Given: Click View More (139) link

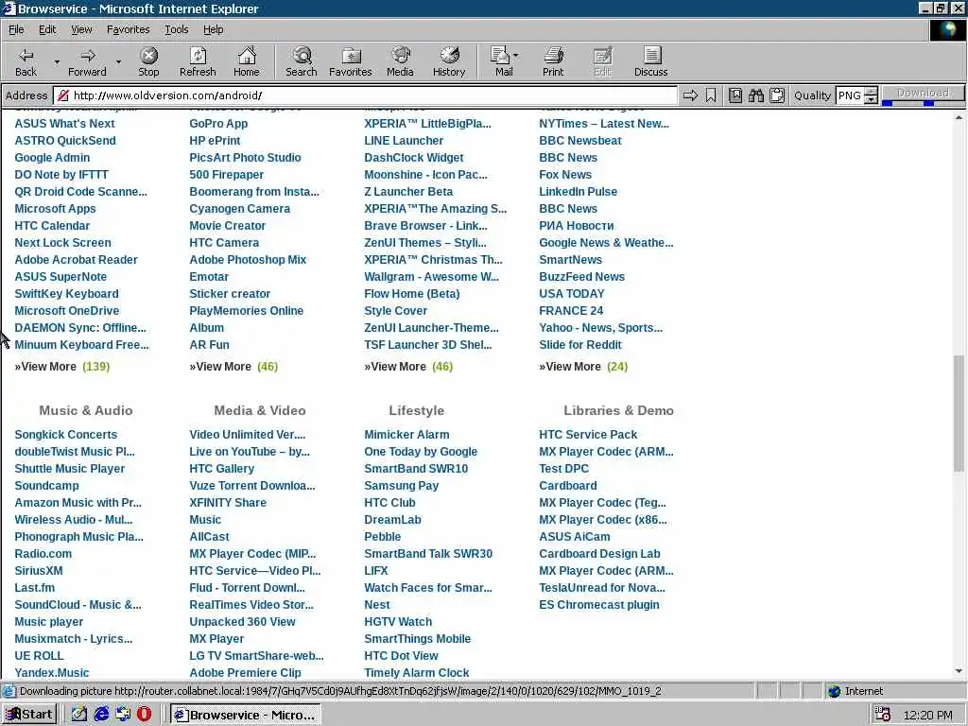Looking at the screenshot, I should (x=61, y=367).
